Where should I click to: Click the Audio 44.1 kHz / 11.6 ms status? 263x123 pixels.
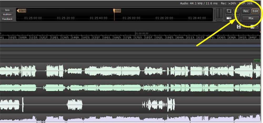click(x=199, y=3)
